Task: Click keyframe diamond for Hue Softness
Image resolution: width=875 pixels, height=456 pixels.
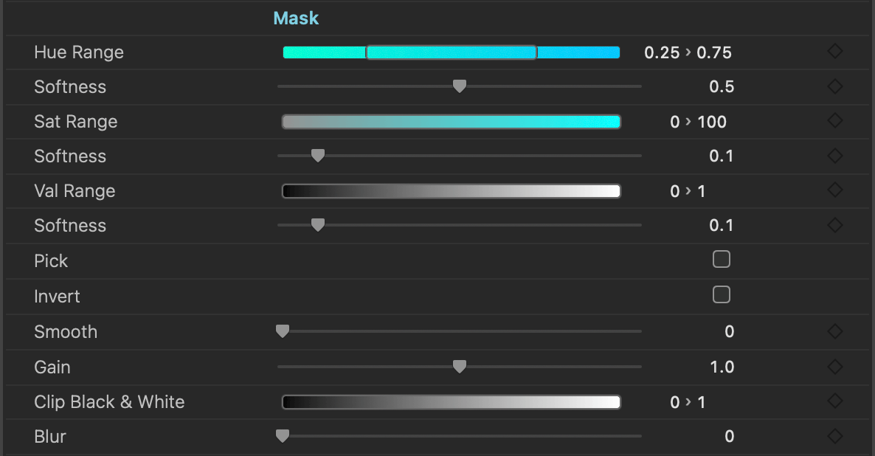Action: click(x=834, y=86)
